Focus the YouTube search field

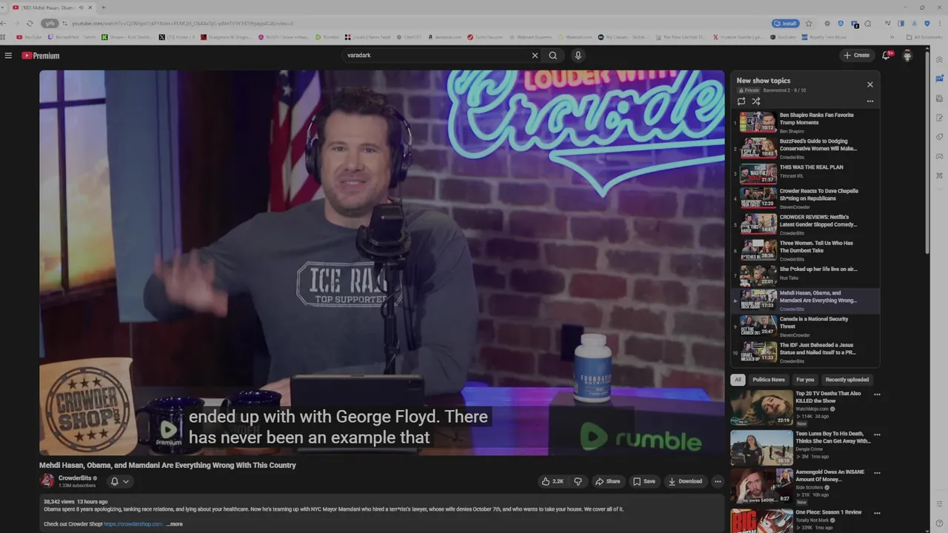437,56
